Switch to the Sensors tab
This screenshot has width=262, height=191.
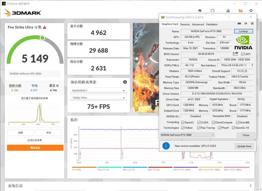(185, 24)
